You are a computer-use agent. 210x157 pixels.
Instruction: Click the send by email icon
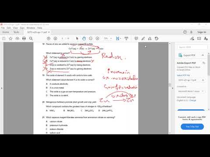[199, 38]
